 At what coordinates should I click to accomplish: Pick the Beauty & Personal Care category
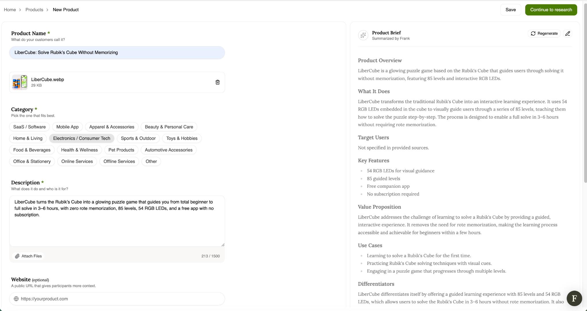point(169,127)
